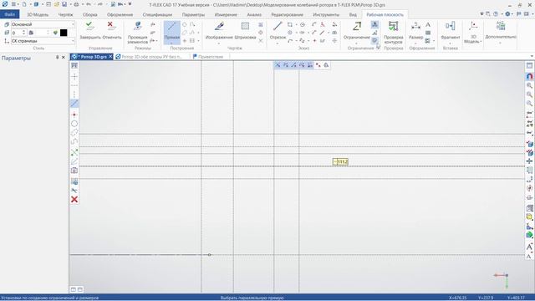Open the Файл menu
Viewport: 535px width, 301px height.
coord(9,14)
